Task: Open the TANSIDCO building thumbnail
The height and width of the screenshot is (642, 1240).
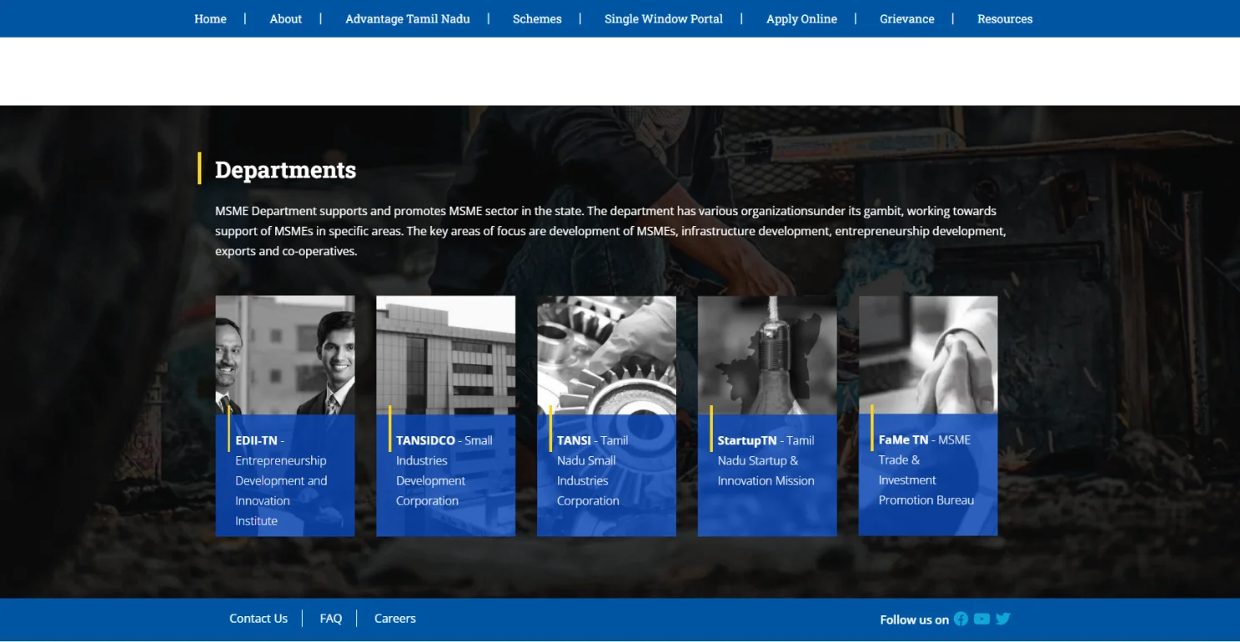Action: click(x=446, y=355)
